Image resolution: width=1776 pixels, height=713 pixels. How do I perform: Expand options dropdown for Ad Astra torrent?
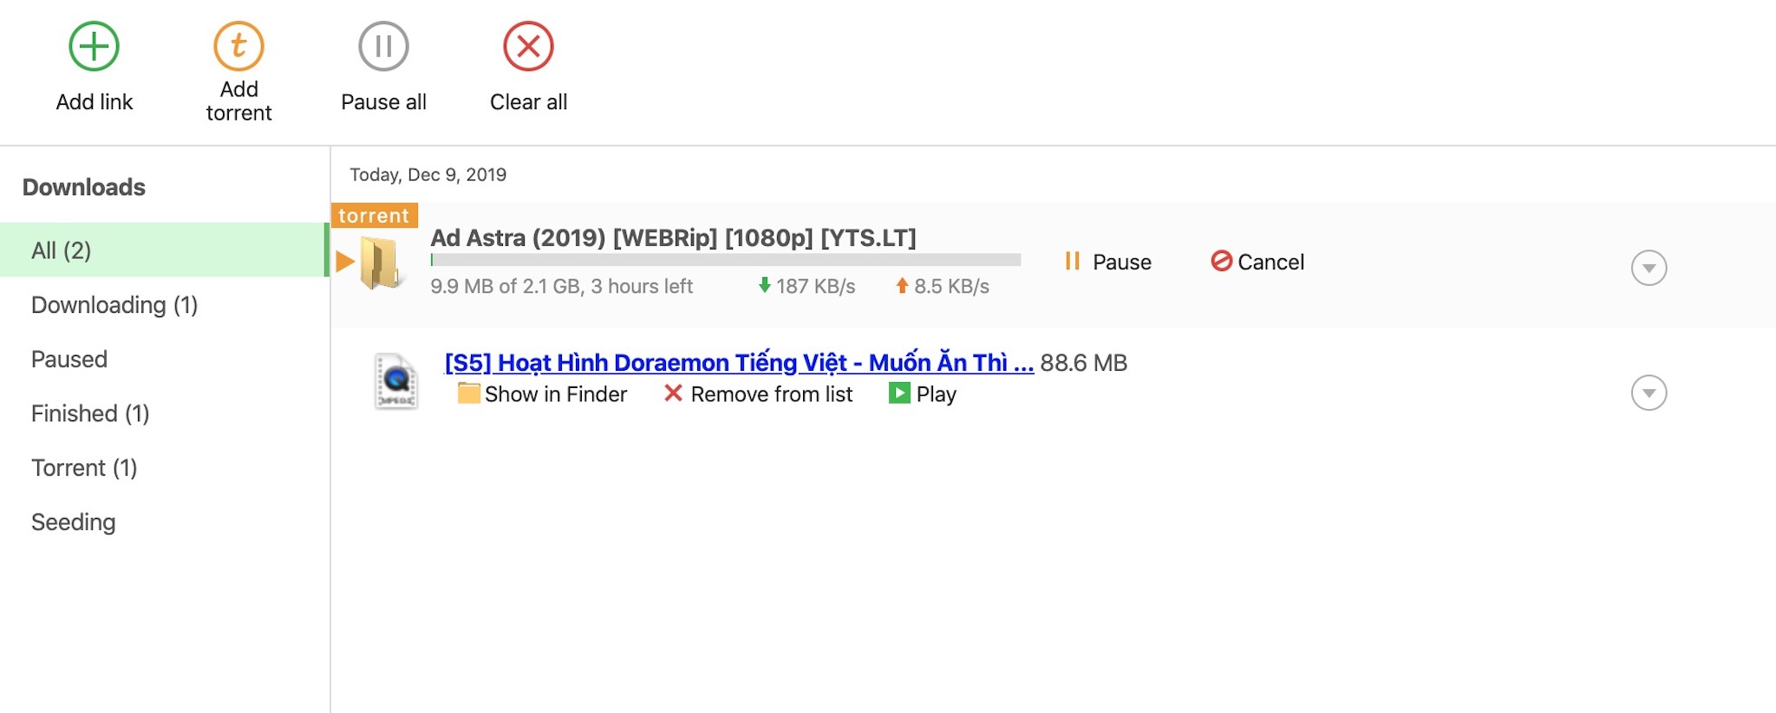point(1649,268)
